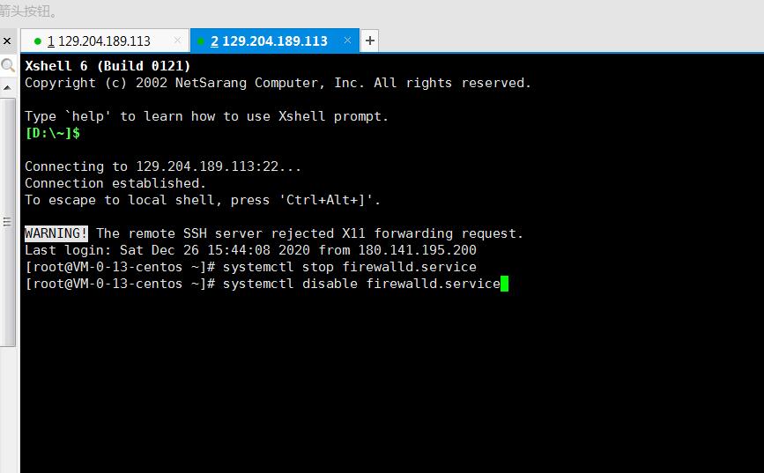Click green status dot on first tab
This screenshot has height=473, width=764.
(x=37, y=41)
